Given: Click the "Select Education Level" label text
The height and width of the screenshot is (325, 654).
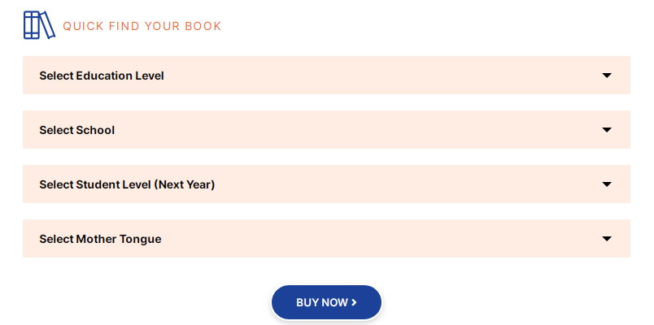Looking at the screenshot, I should [x=102, y=76].
